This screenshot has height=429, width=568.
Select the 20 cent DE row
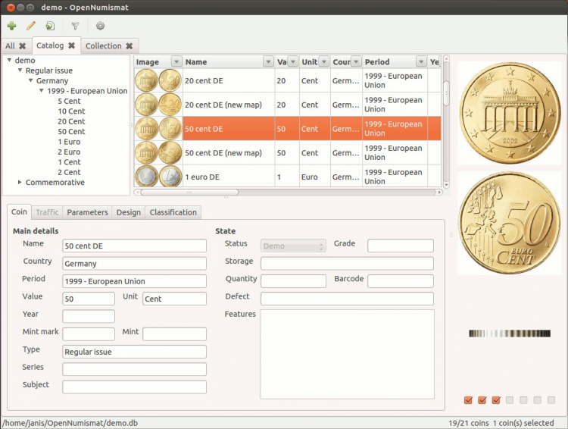tap(287, 80)
